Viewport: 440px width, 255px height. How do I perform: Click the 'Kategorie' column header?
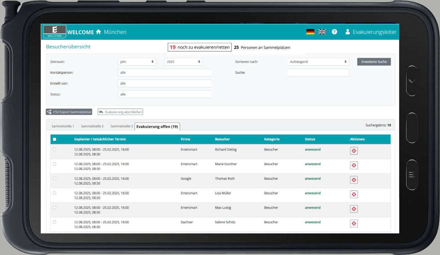[272, 139]
